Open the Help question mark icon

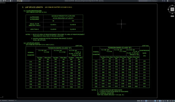click(168, 1)
